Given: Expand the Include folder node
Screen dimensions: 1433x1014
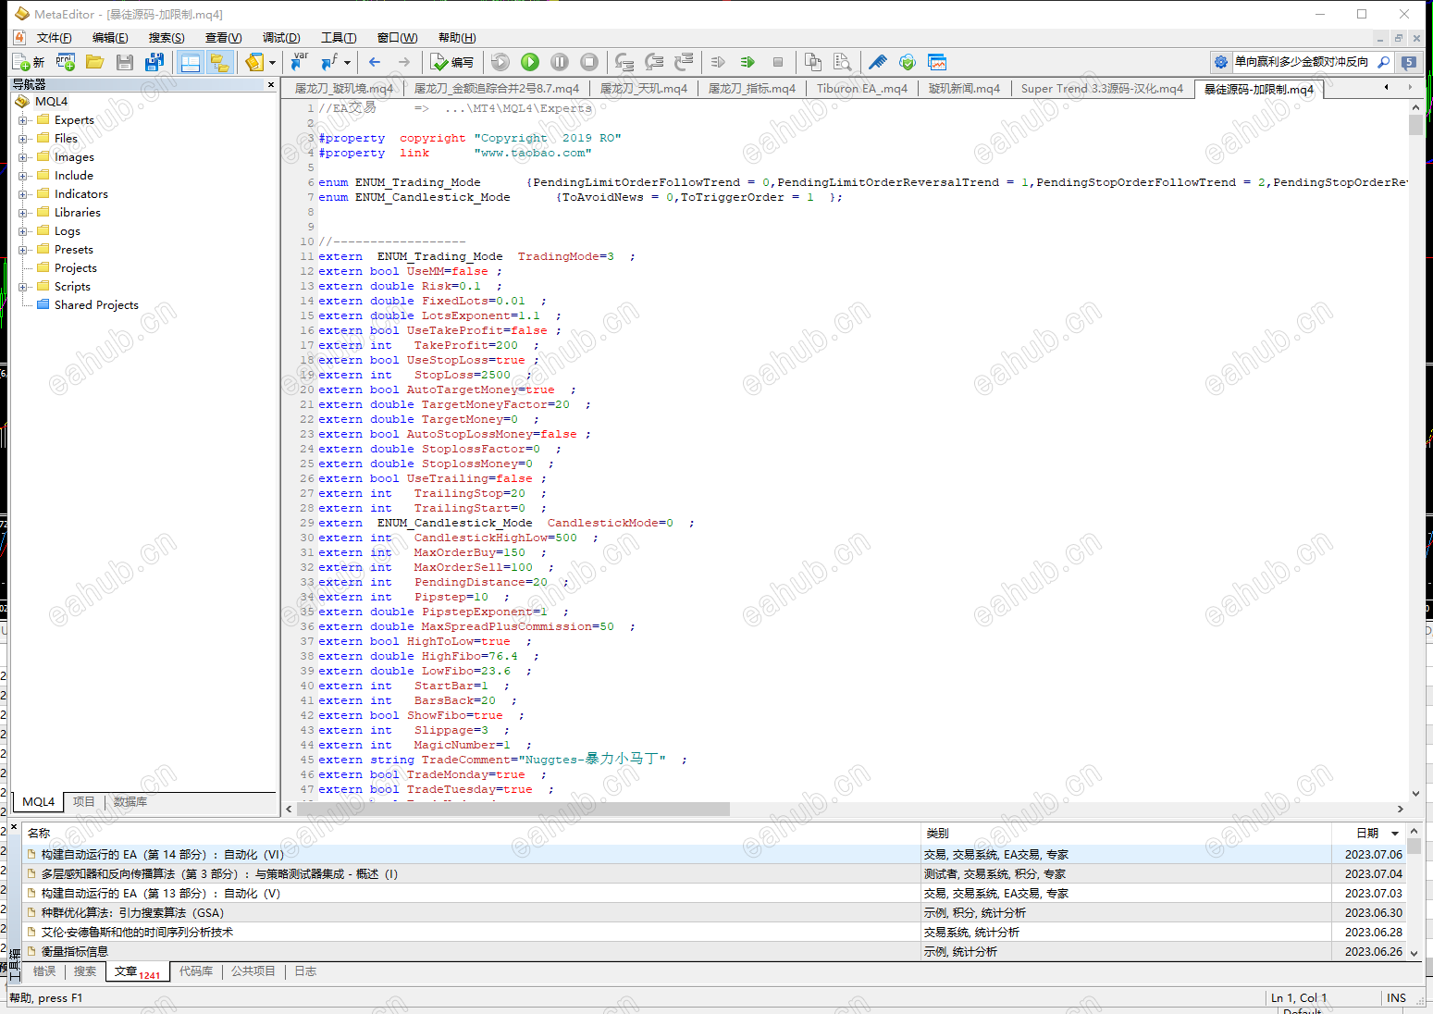Looking at the screenshot, I should (23, 176).
